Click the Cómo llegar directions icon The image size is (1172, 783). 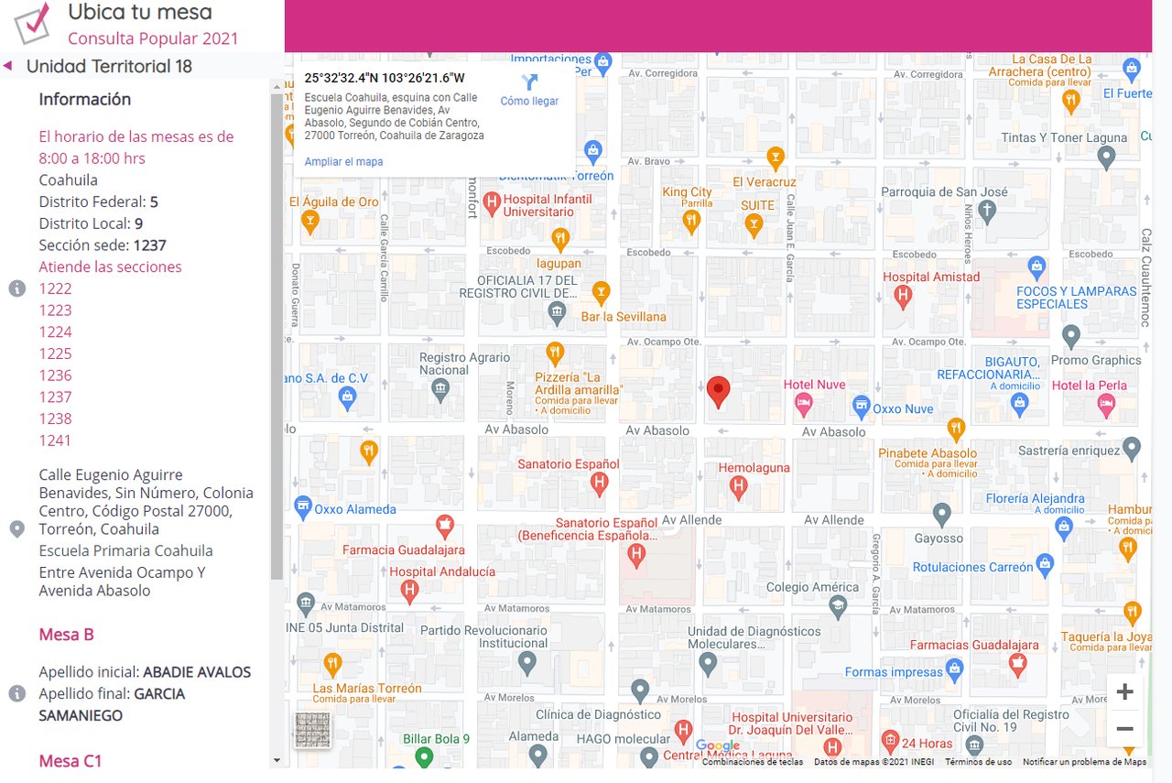click(x=529, y=83)
